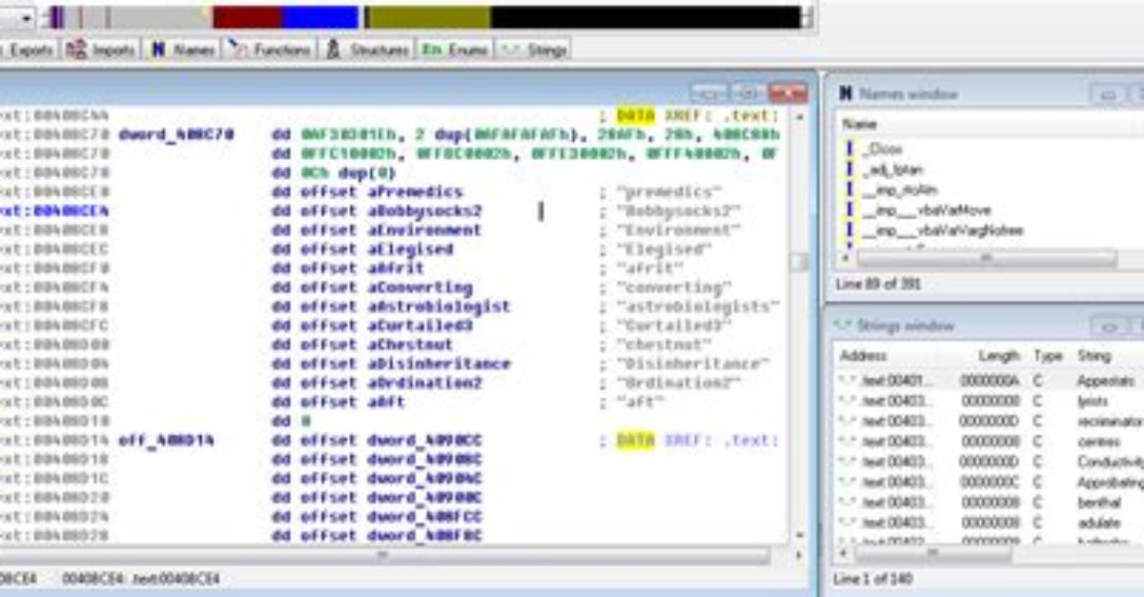Open the Exports tab
This screenshot has width=1144, height=597.
point(29,50)
